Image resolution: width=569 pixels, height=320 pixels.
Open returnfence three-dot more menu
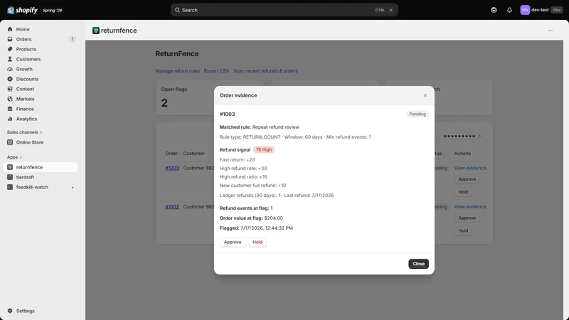551,31
